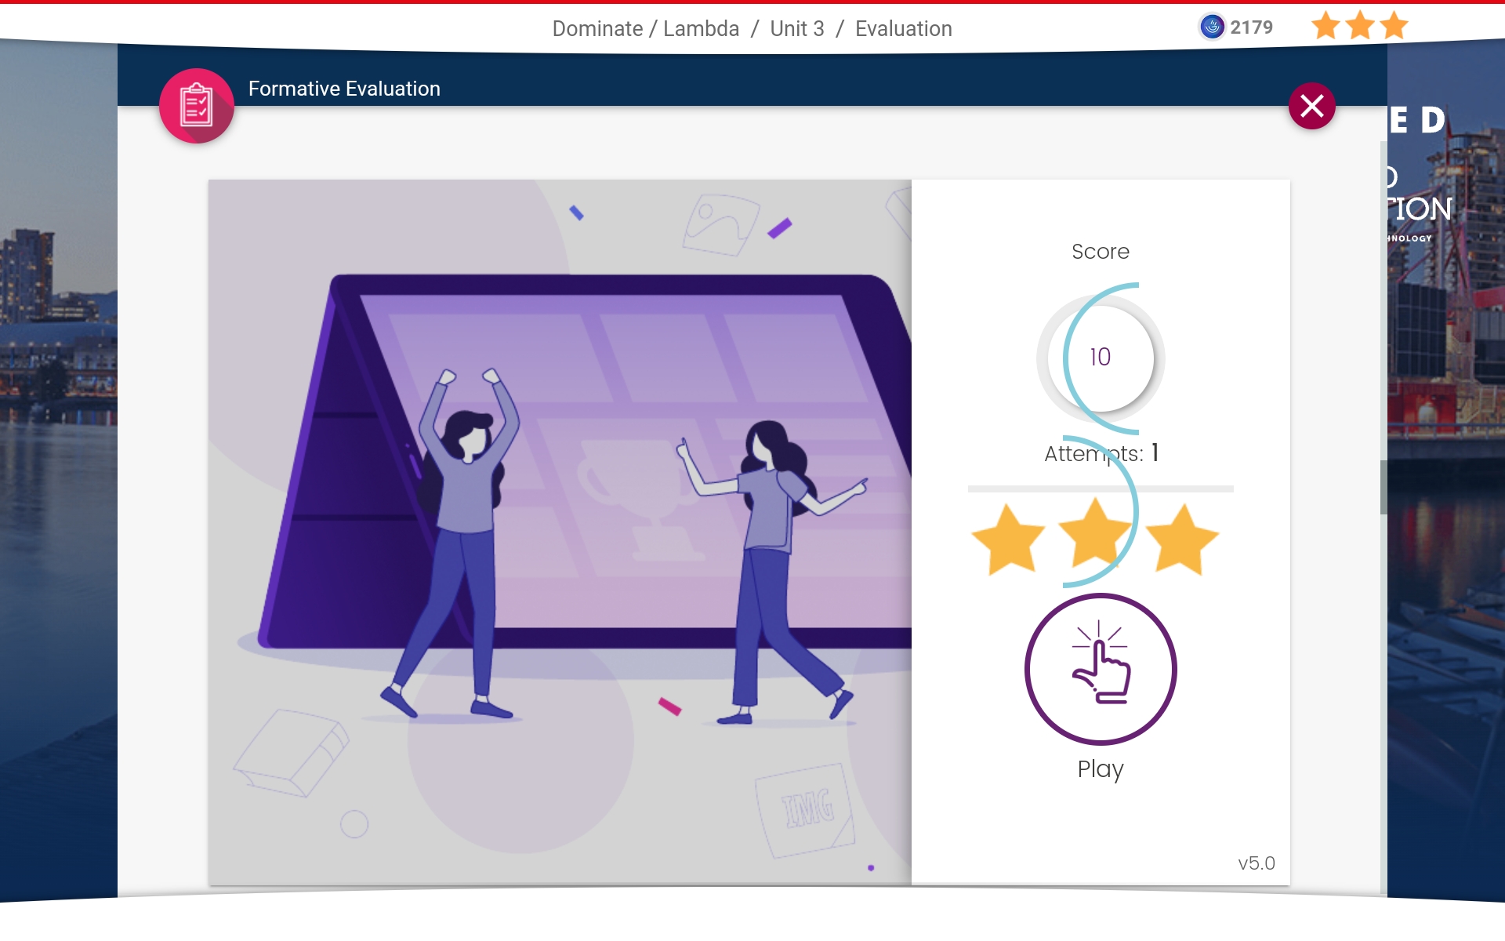Viewport: 1505px width, 941px height.
Task: Click the Attempts counter label
Action: coord(1101,453)
